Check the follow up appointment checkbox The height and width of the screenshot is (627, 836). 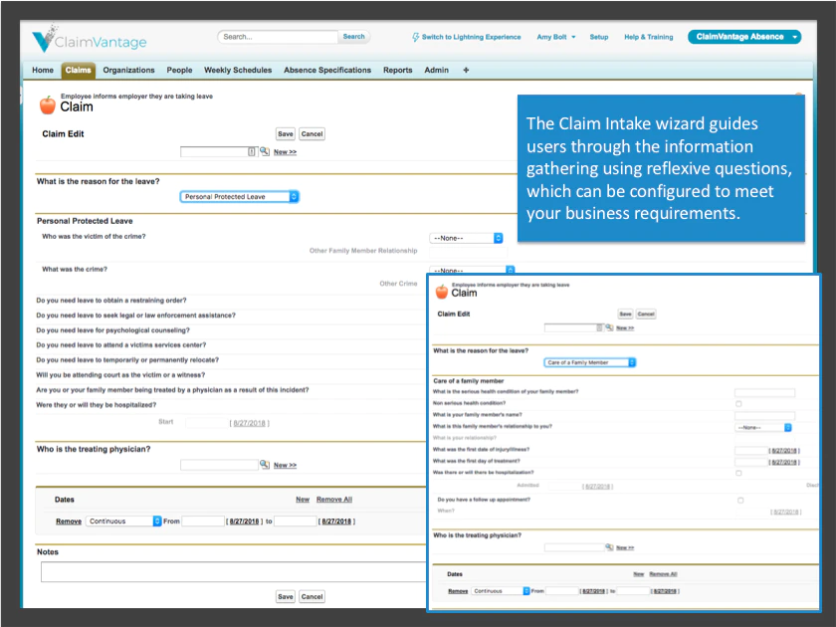click(740, 500)
